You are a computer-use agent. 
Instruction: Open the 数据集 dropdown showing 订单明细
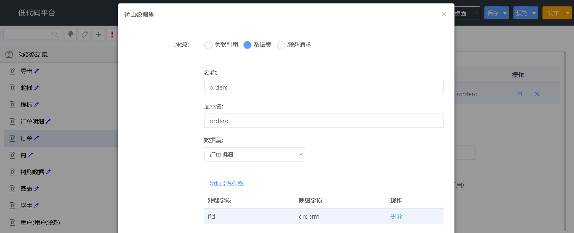(254, 154)
